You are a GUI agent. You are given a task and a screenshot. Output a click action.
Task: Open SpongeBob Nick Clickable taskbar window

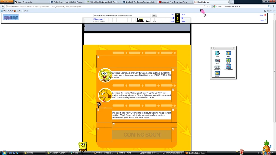click(x=150, y=153)
